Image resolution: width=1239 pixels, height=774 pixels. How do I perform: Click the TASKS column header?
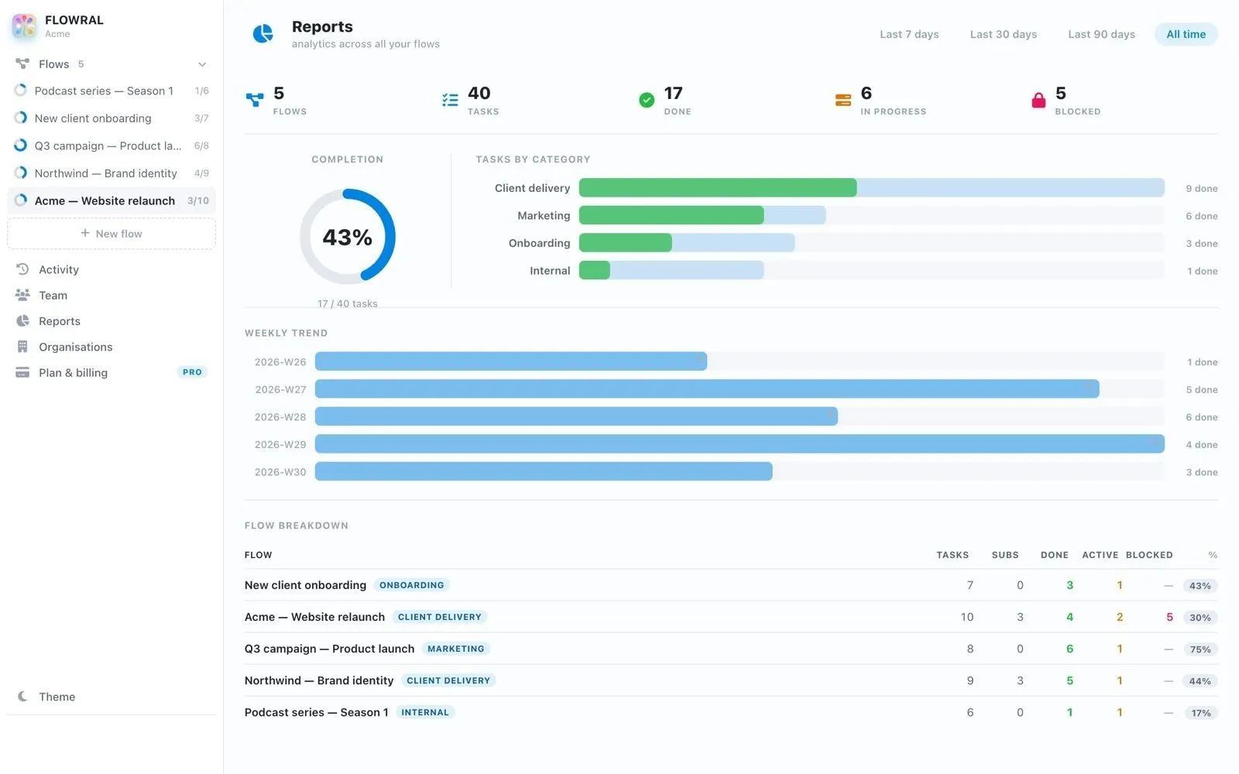pos(952,555)
